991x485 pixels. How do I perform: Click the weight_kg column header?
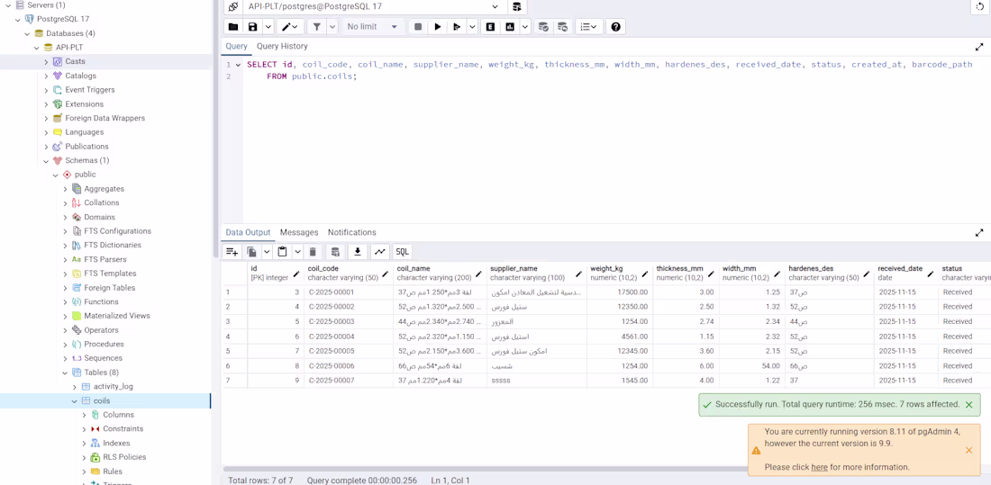coord(619,273)
